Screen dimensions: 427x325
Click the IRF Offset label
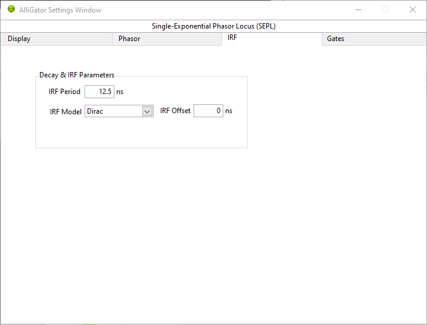pyautogui.click(x=175, y=111)
